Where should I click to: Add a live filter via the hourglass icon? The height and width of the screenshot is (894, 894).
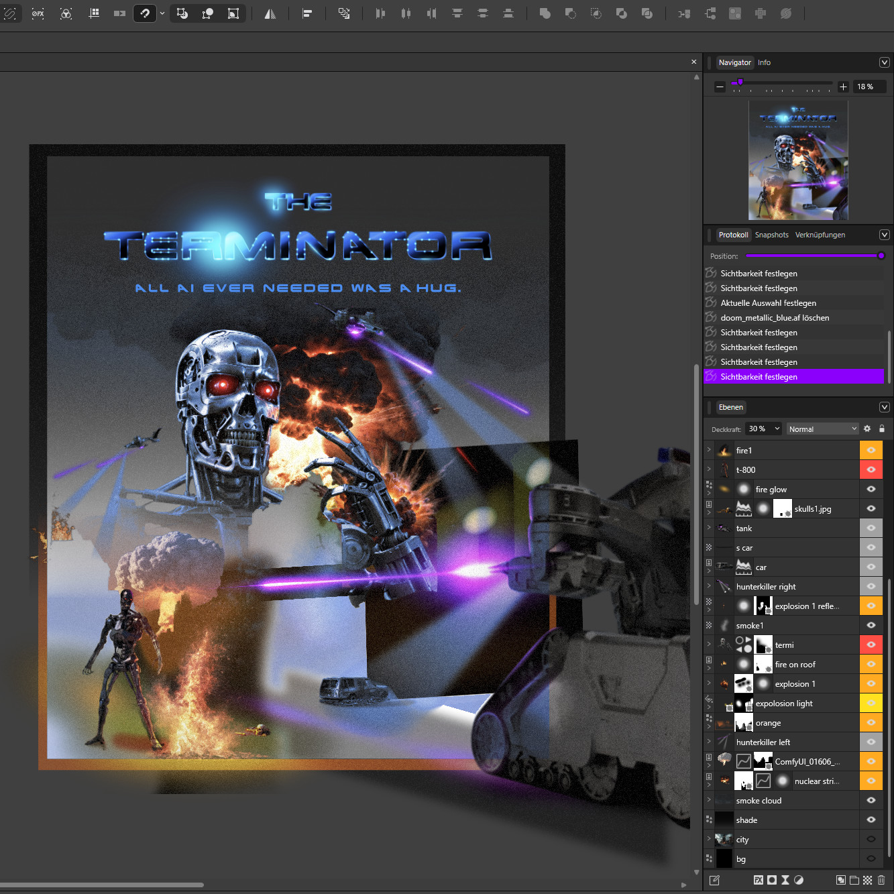tap(785, 880)
